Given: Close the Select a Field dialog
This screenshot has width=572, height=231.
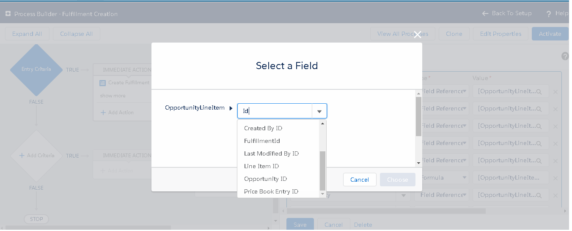Looking at the screenshot, I should pyautogui.click(x=417, y=35).
